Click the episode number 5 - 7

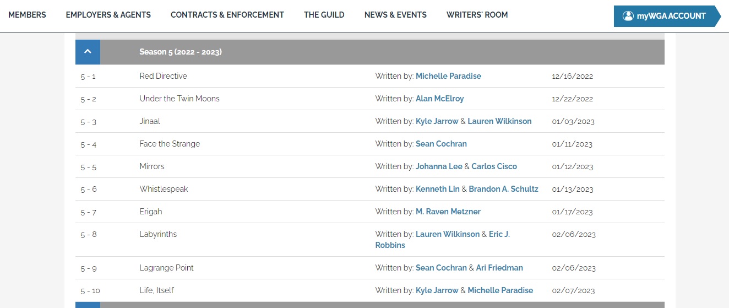click(x=89, y=212)
